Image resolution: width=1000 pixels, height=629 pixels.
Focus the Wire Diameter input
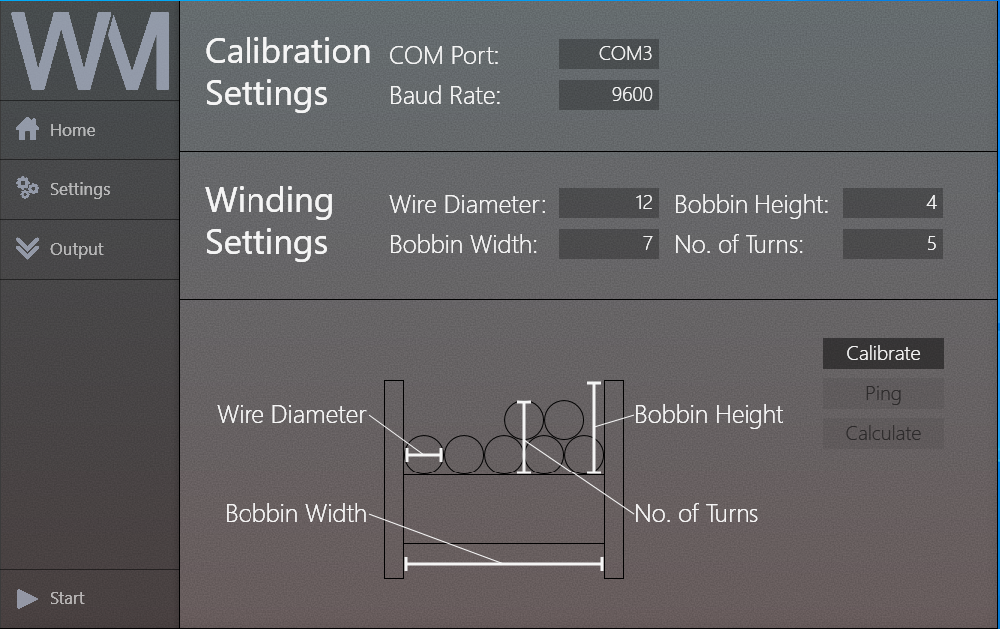(609, 204)
